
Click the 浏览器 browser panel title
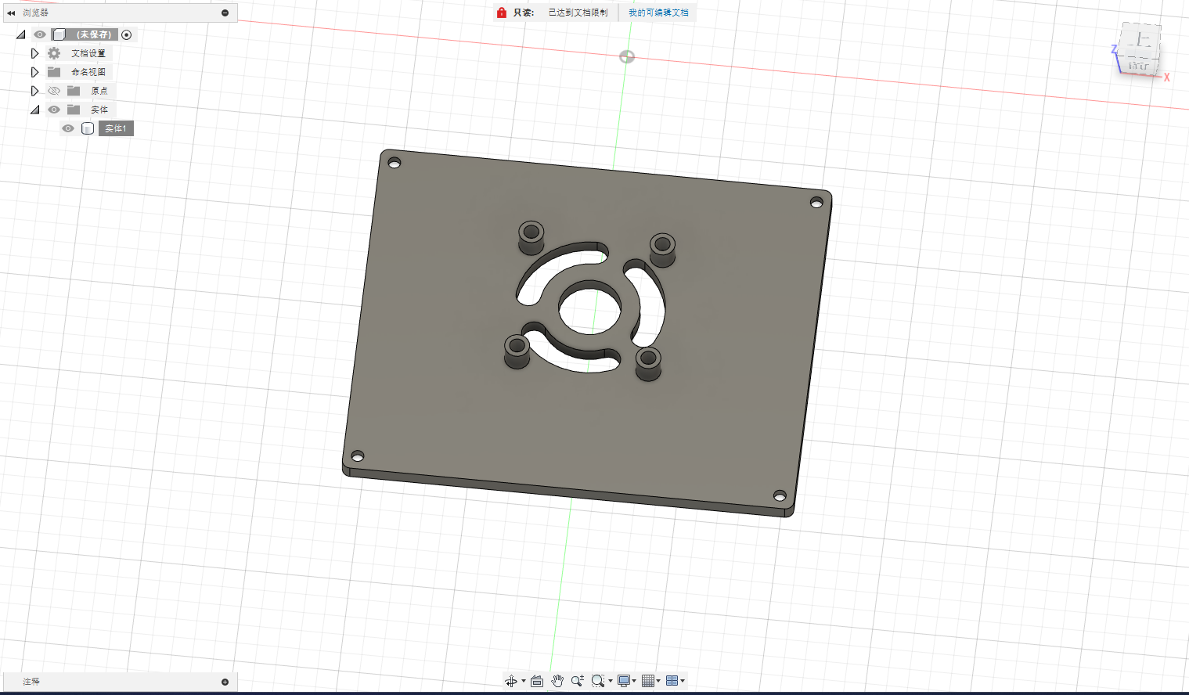tap(35, 13)
